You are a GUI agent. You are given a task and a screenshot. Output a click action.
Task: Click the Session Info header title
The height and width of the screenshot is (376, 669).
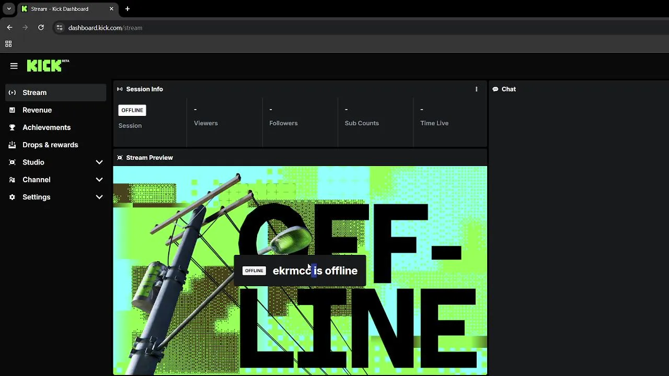(145, 89)
